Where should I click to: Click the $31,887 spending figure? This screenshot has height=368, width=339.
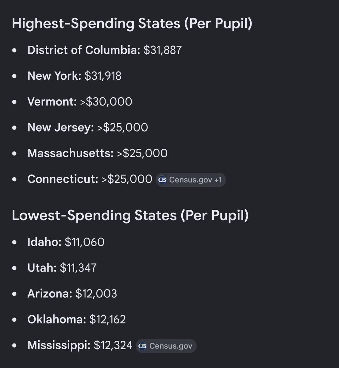click(x=163, y=50)
